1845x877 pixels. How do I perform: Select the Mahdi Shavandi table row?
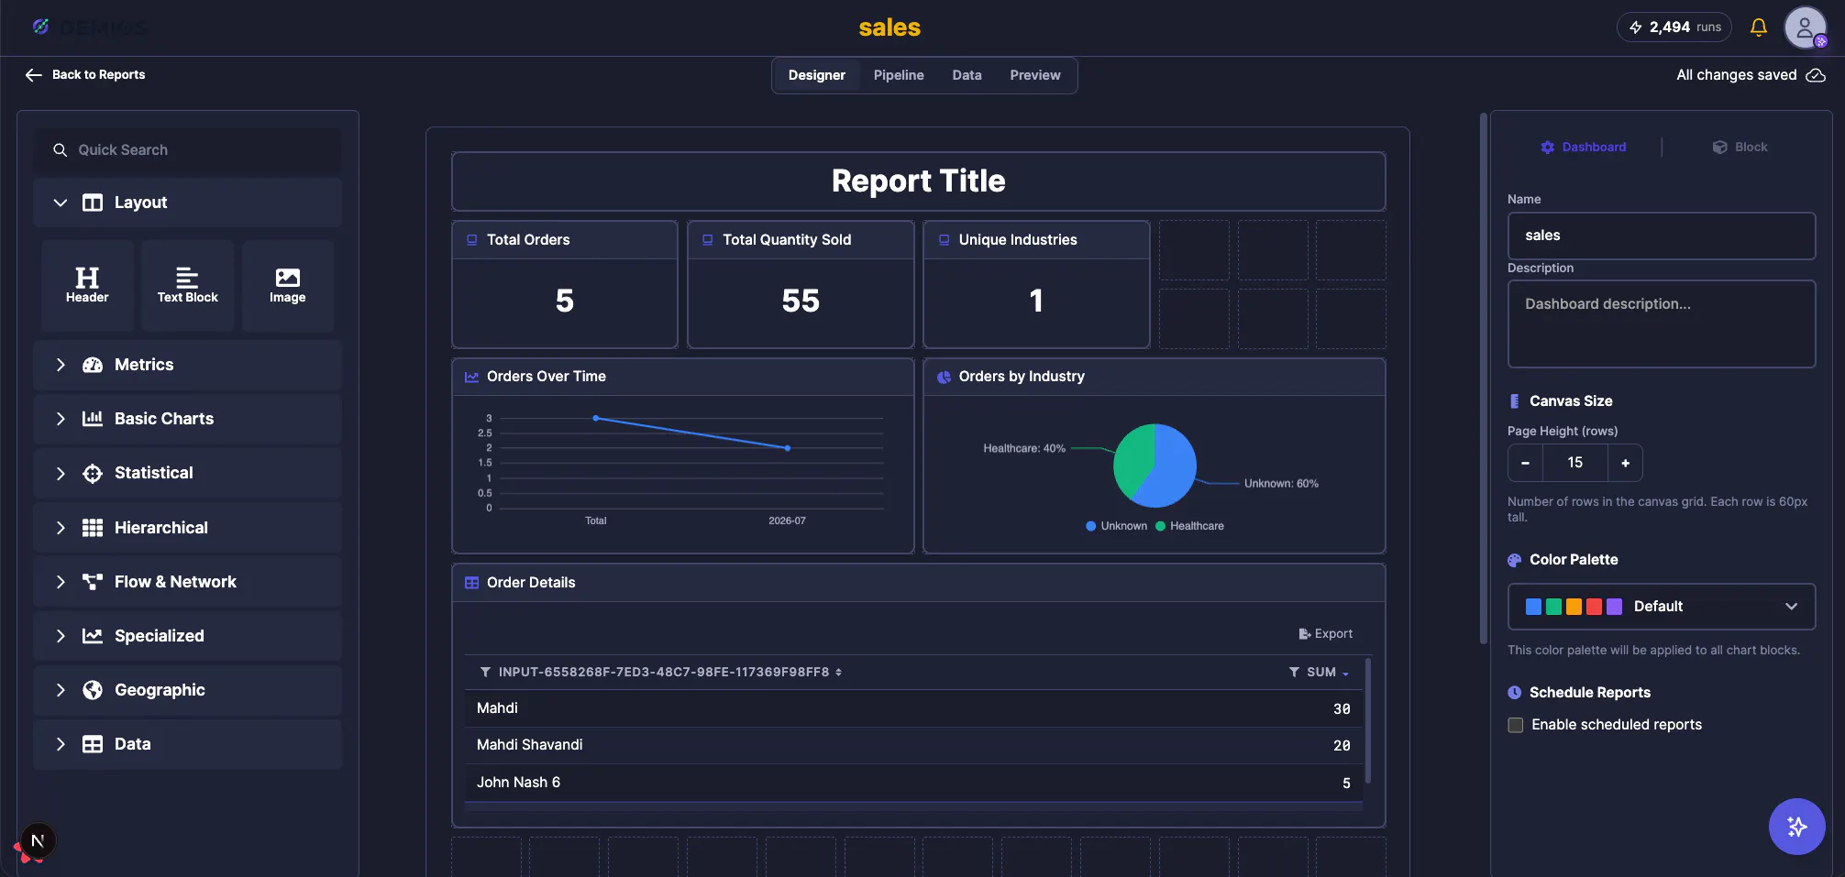point(913,746)
